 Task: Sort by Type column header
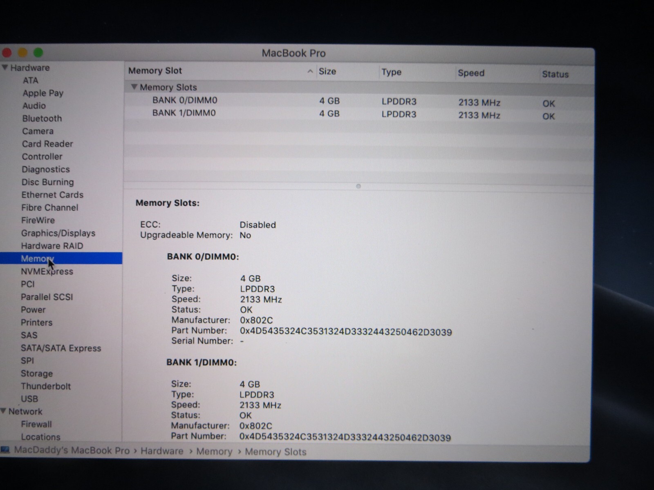tap(391, 72)
